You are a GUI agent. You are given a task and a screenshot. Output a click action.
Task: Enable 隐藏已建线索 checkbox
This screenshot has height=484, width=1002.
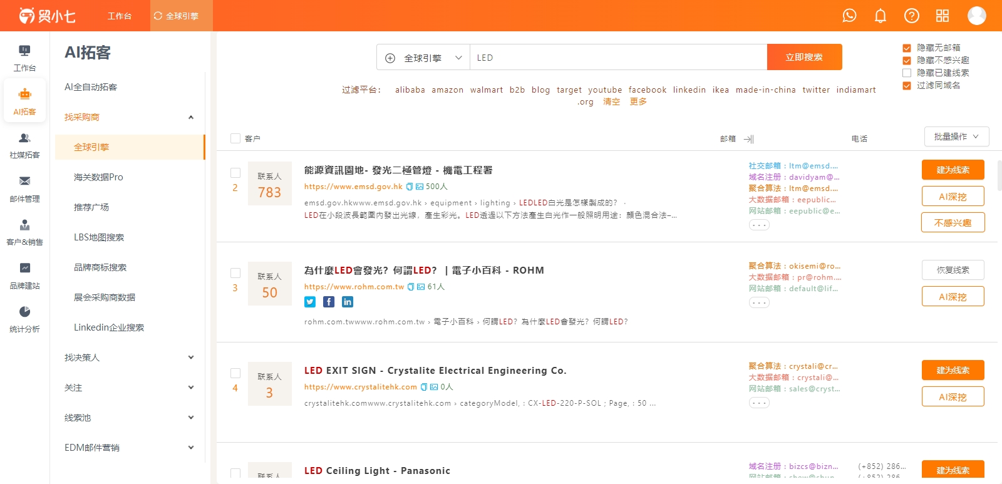[x=906, y=73]
